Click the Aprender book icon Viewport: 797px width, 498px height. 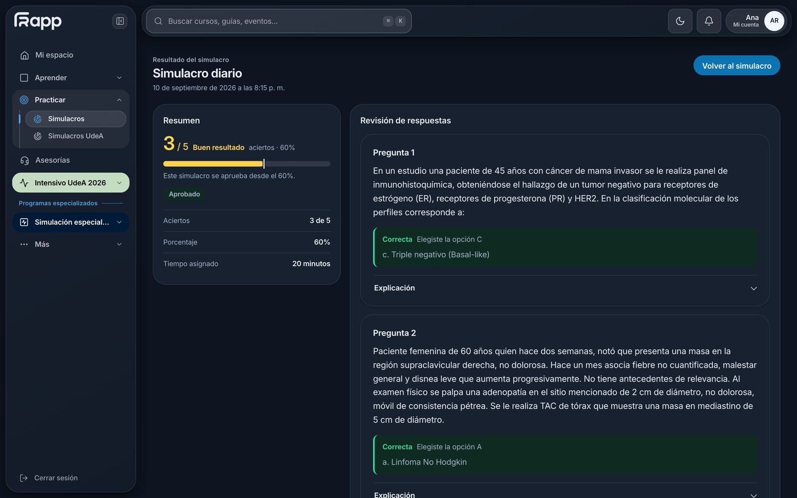(24, 78)
